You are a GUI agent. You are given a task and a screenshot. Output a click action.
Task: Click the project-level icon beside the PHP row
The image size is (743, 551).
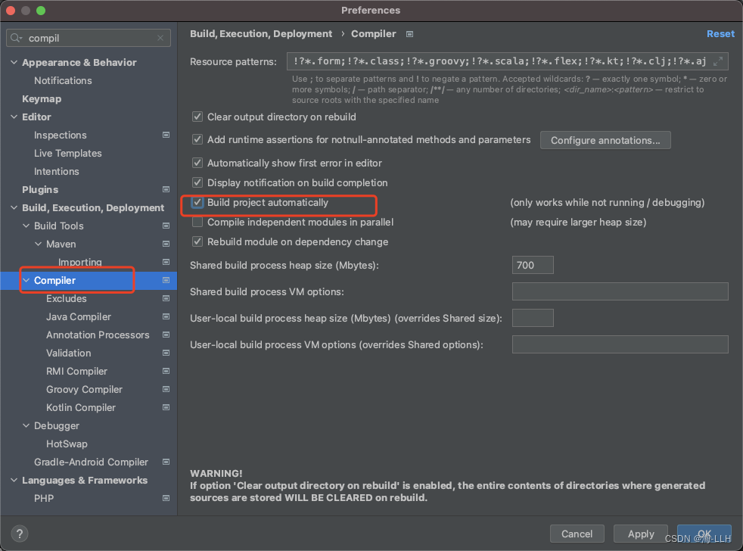coord(166,498)
